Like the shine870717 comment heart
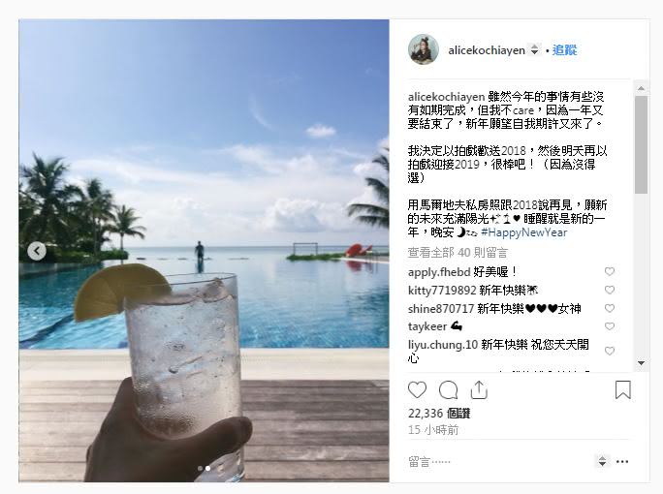Screen dimensions: 663x494 (610, 308)
